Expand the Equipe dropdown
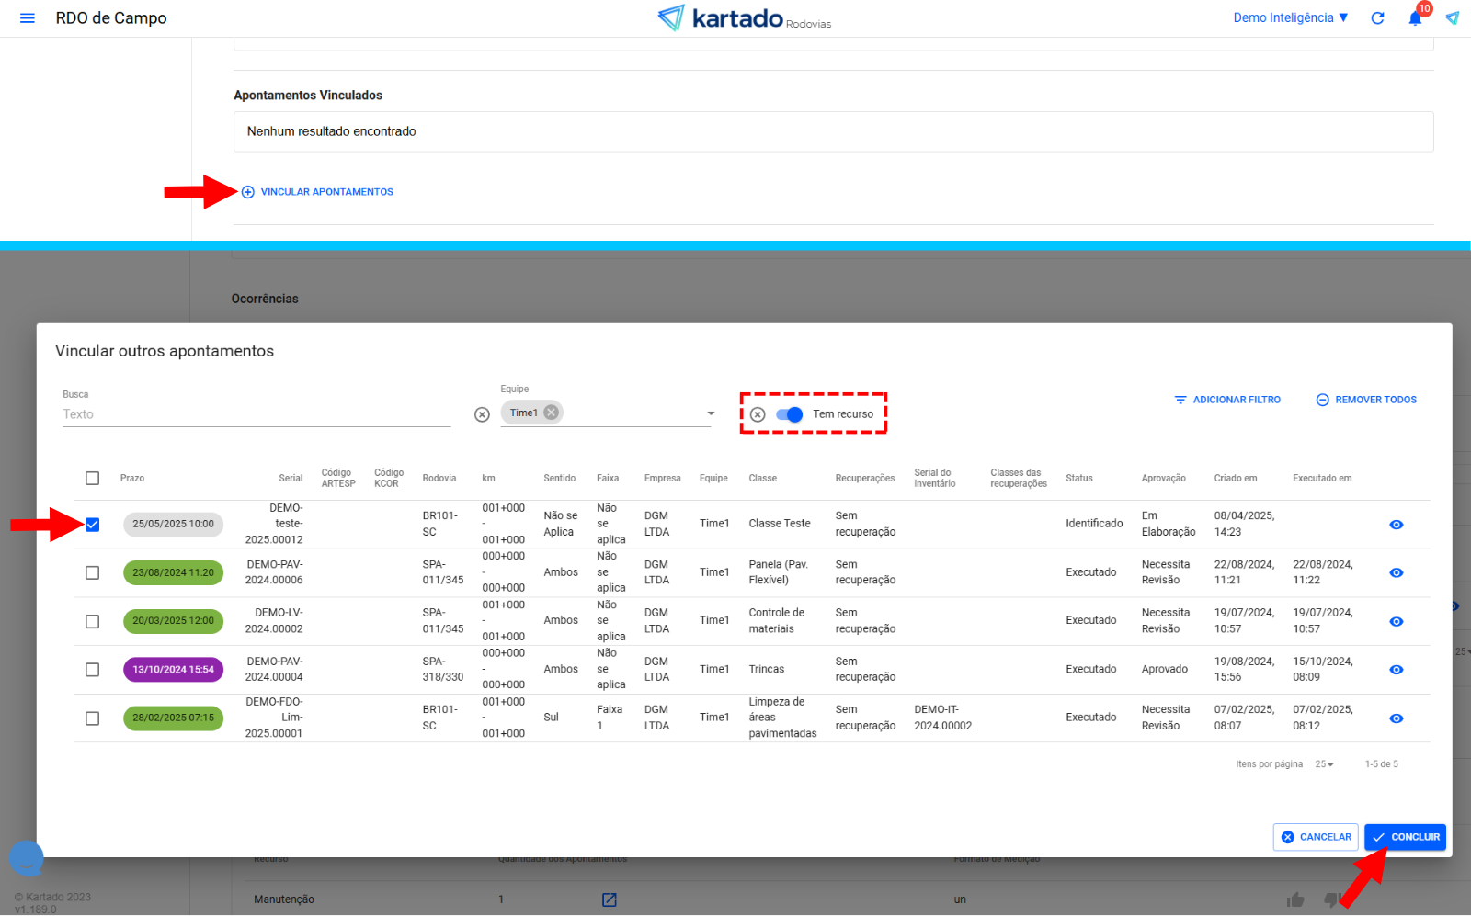This screenshot has width=1471, height=916. tap(710, 413)
